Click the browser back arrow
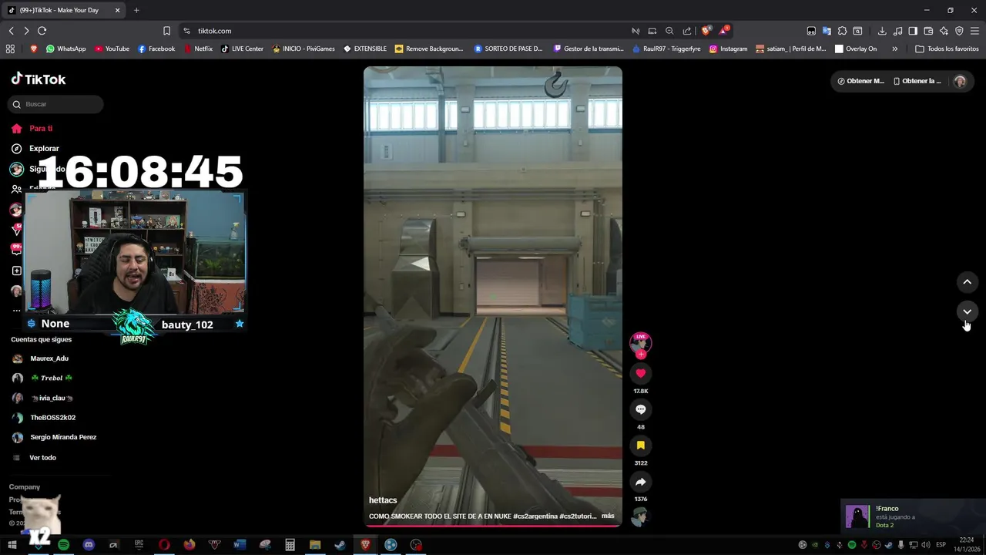The image size is (986, 555). (x=11, y=31)
